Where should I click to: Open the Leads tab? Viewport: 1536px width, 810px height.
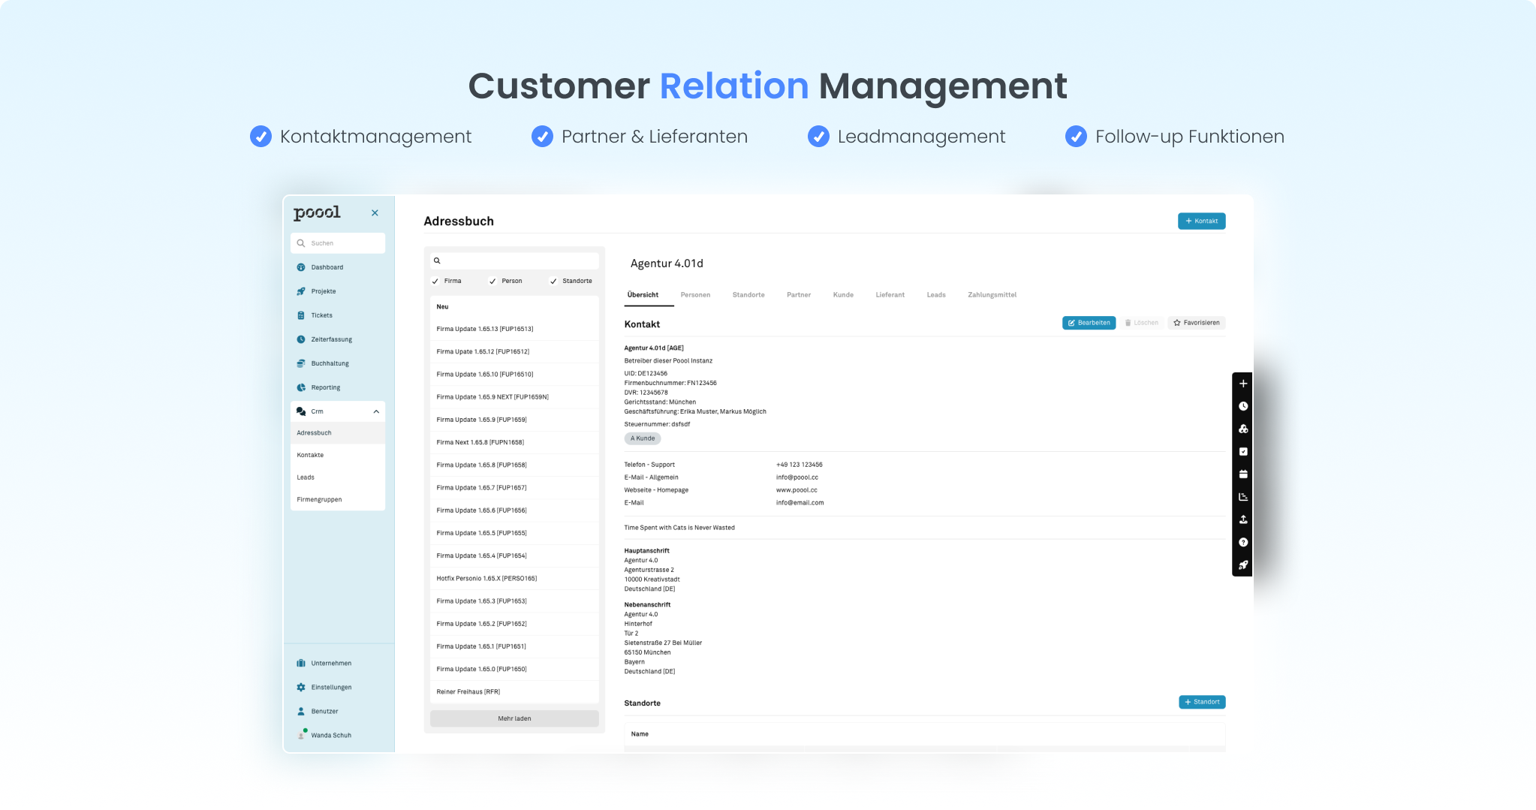[x=936, y=295]
